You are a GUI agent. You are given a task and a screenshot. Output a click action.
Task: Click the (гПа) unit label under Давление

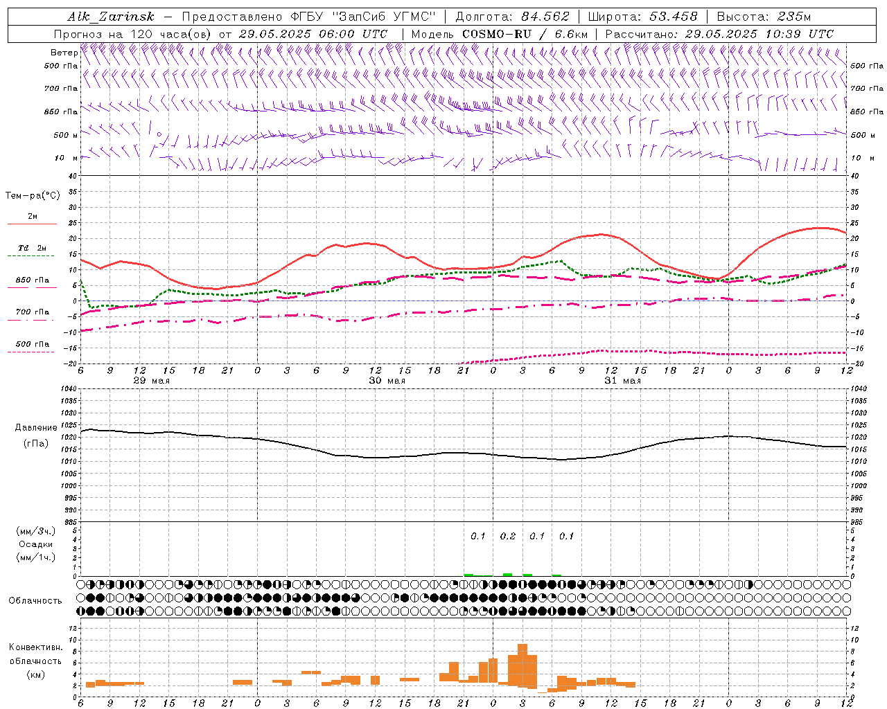coord(36,443)
